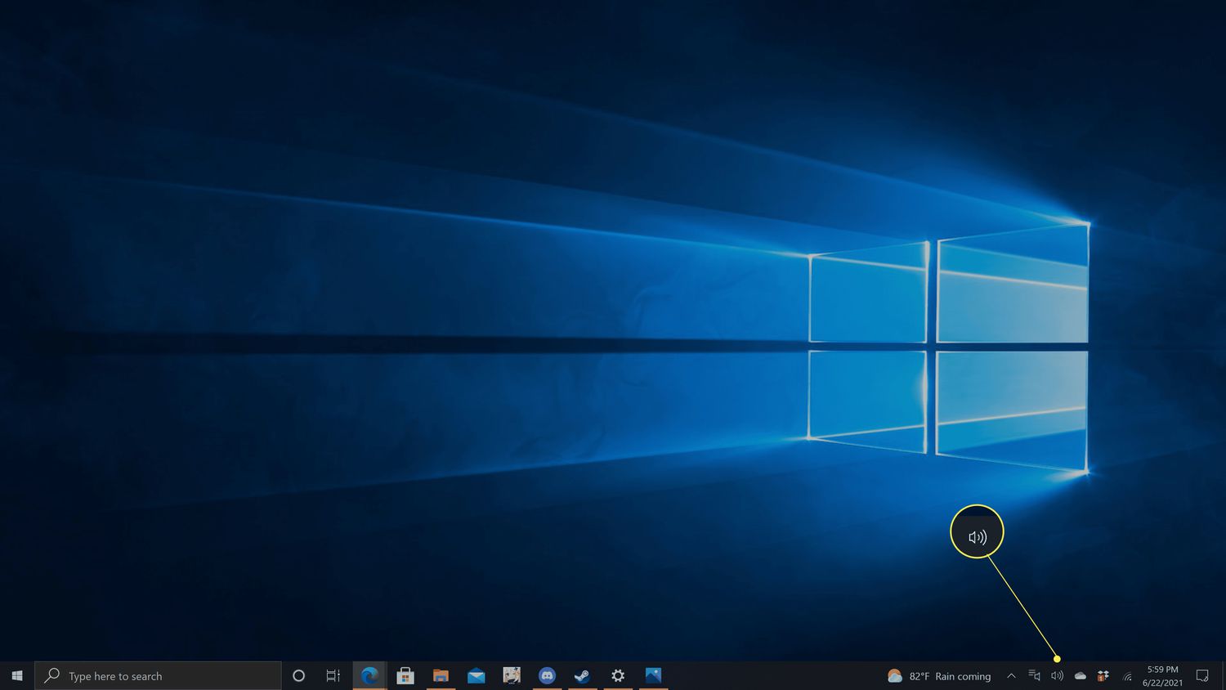The image size is (1226, 690).
Task: Expand the hidden system tray icons
Action: [x=1011, y=676]
